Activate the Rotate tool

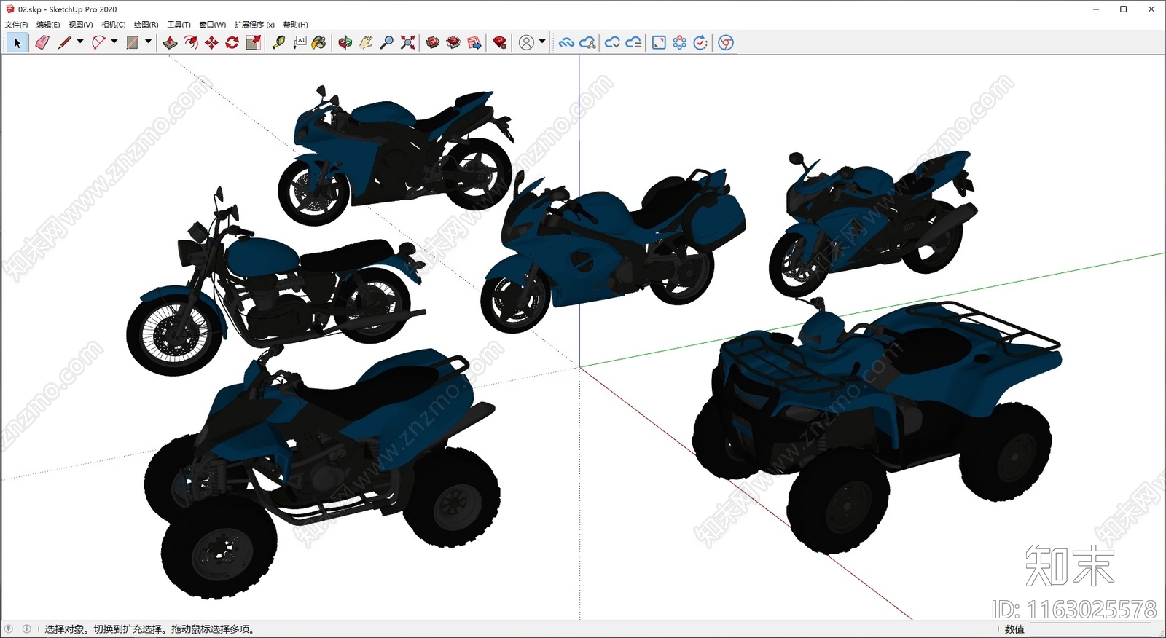coord(232,43)
